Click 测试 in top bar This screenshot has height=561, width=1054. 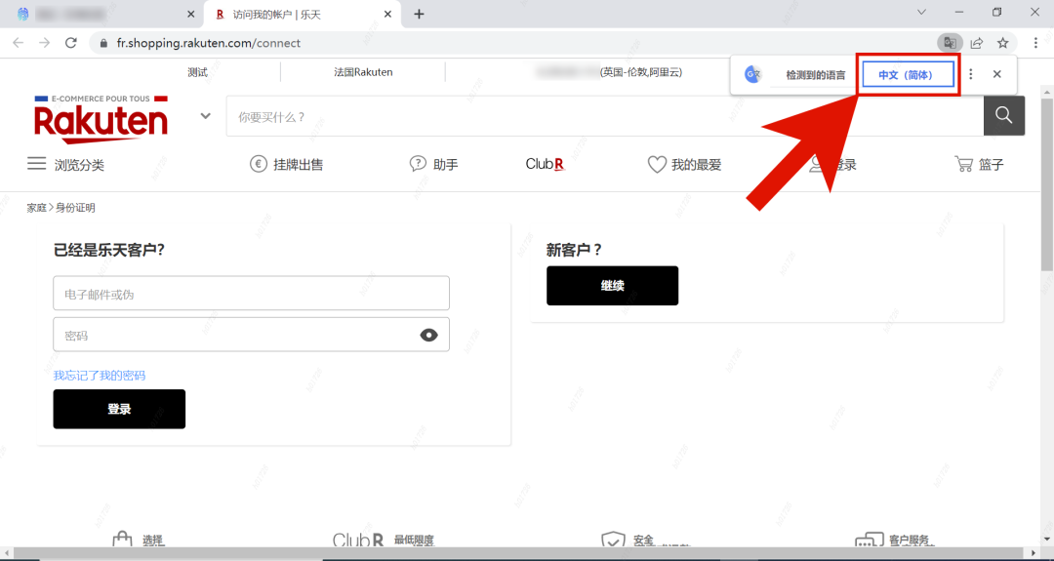coord(197,72)
